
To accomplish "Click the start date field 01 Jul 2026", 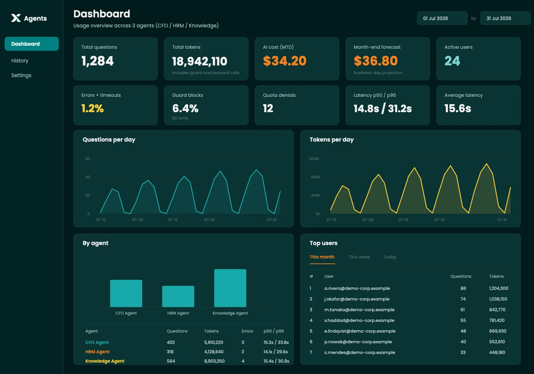I will click(x=442, y=18).
